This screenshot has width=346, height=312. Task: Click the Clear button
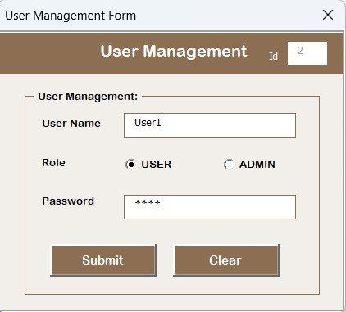[226, 260]
